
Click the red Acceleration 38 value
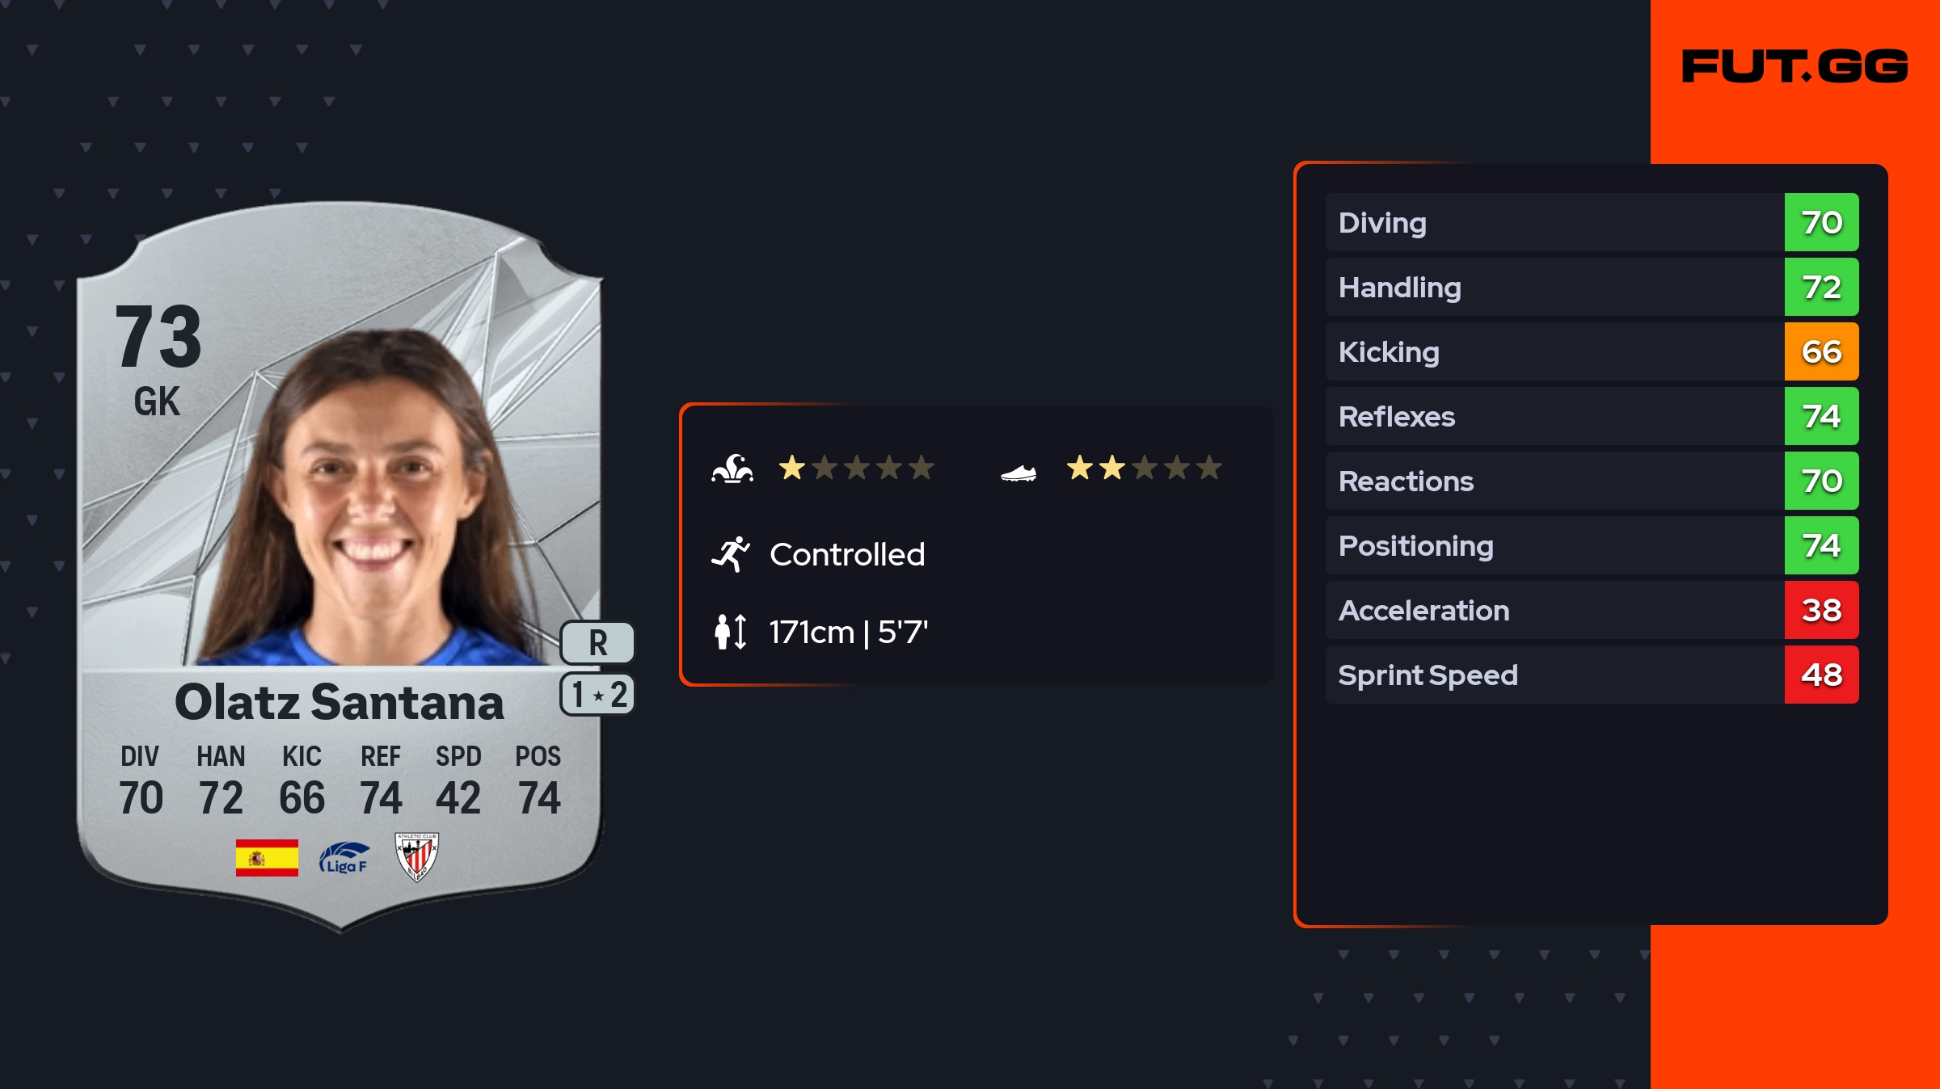click(1821, 610)
